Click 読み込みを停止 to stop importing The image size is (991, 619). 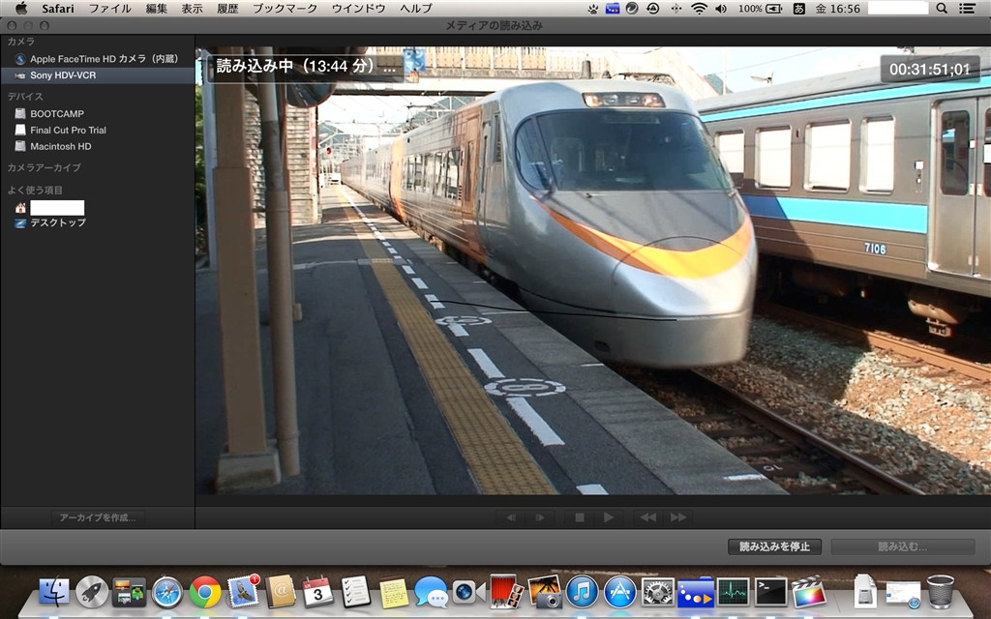coord(774,546)
